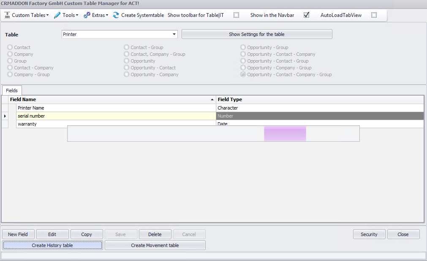This screenshot has height=261, width=427.
Task: Select Opportunity - Company radio button
Action: point(126,74)
